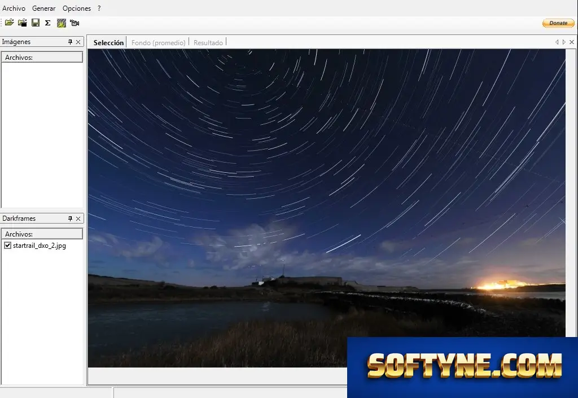Open the Opciones menu
Viewport: 578px width, 398px height.
[77, 8]
